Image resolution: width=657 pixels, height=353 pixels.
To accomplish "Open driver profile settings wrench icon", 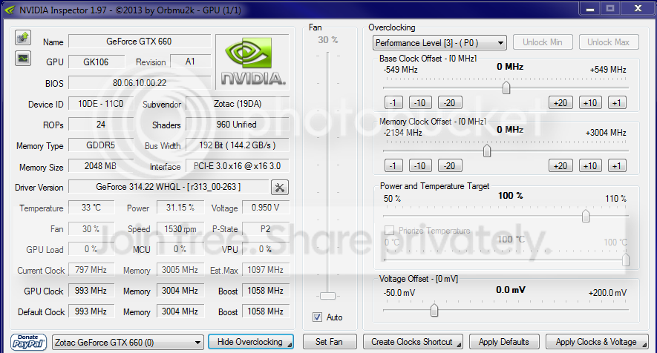I will (x=279, y=187).
